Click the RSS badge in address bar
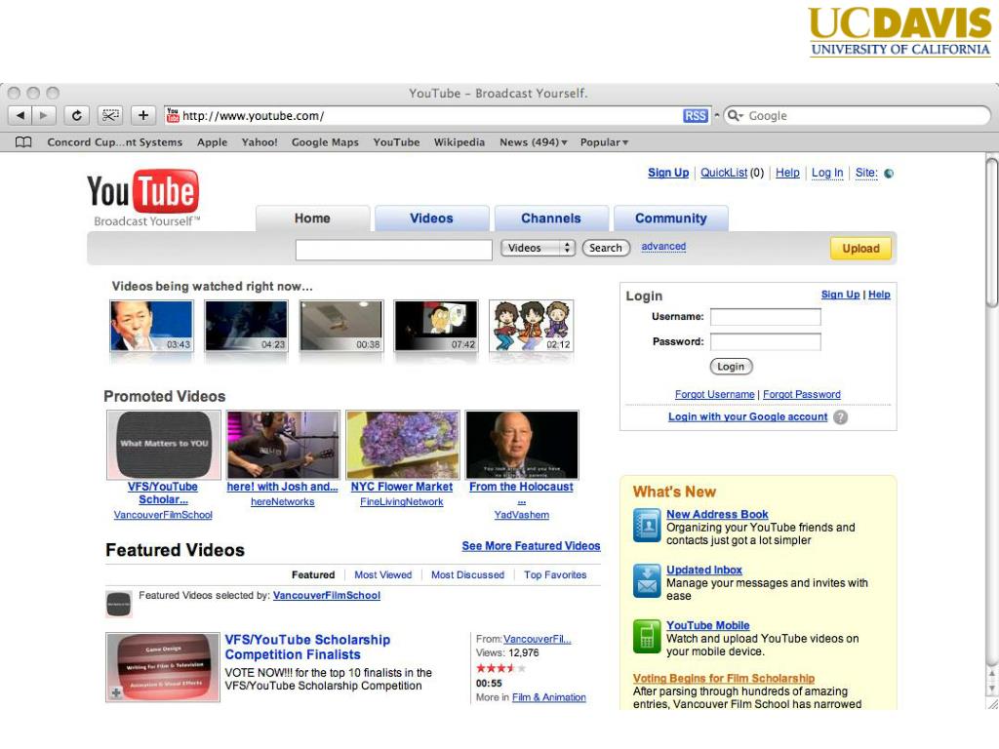The image size is (999, 749). click(x=695, y=115)
